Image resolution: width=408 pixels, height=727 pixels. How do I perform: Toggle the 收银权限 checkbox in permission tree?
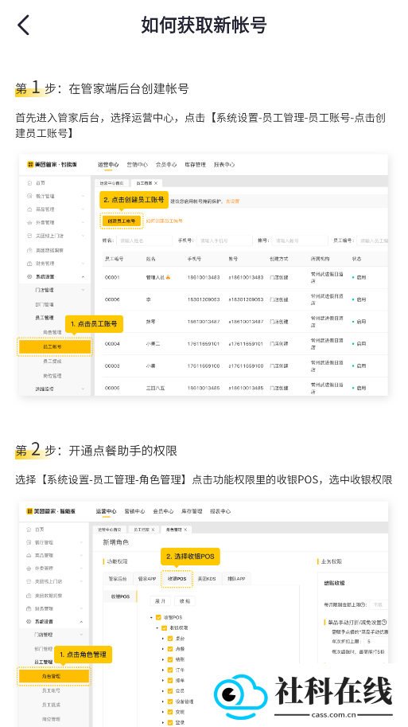click(x=165, y=627)
